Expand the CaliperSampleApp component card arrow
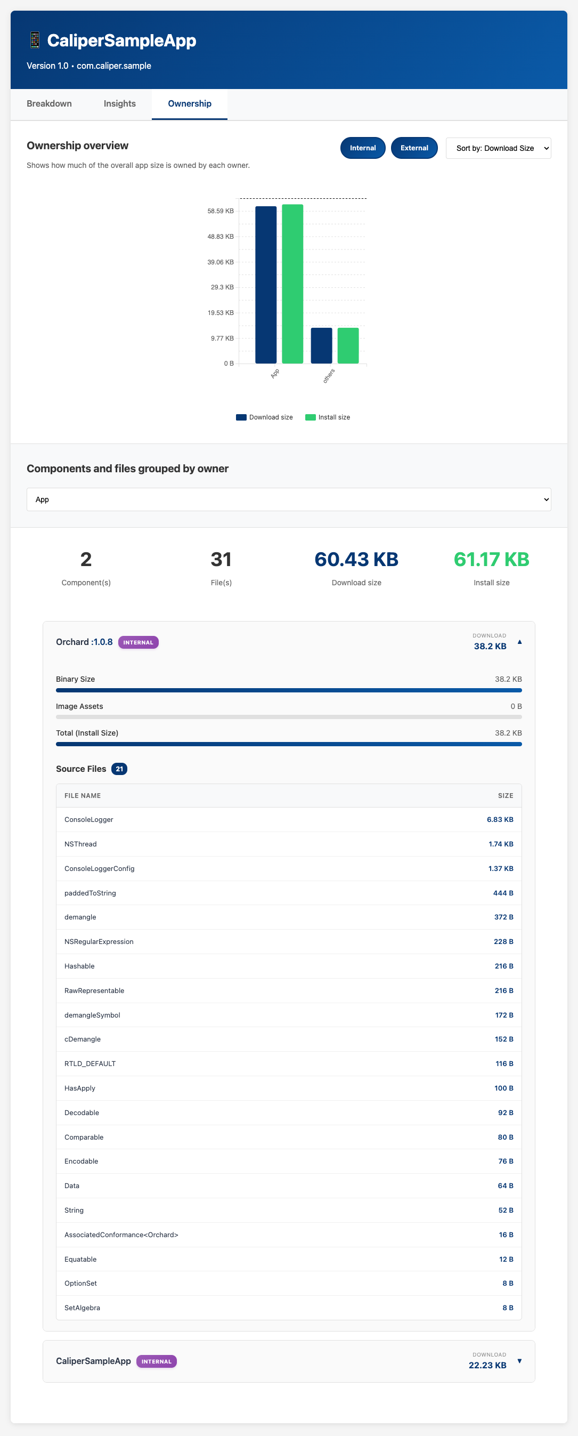The height and width of the screenshot is (1436, 578). click(x=519, y=1361)
